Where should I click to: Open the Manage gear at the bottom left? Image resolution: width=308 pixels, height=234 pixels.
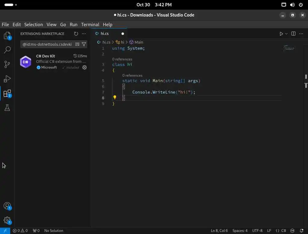point(7,220)
